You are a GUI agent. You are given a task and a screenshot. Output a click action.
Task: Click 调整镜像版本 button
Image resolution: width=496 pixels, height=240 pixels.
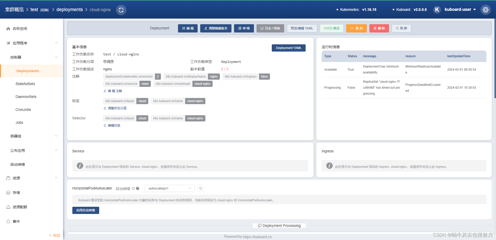coord(216,28)
